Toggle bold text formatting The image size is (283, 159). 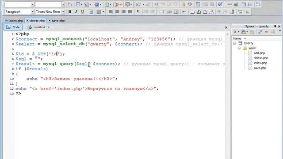(x=70, y=12)
